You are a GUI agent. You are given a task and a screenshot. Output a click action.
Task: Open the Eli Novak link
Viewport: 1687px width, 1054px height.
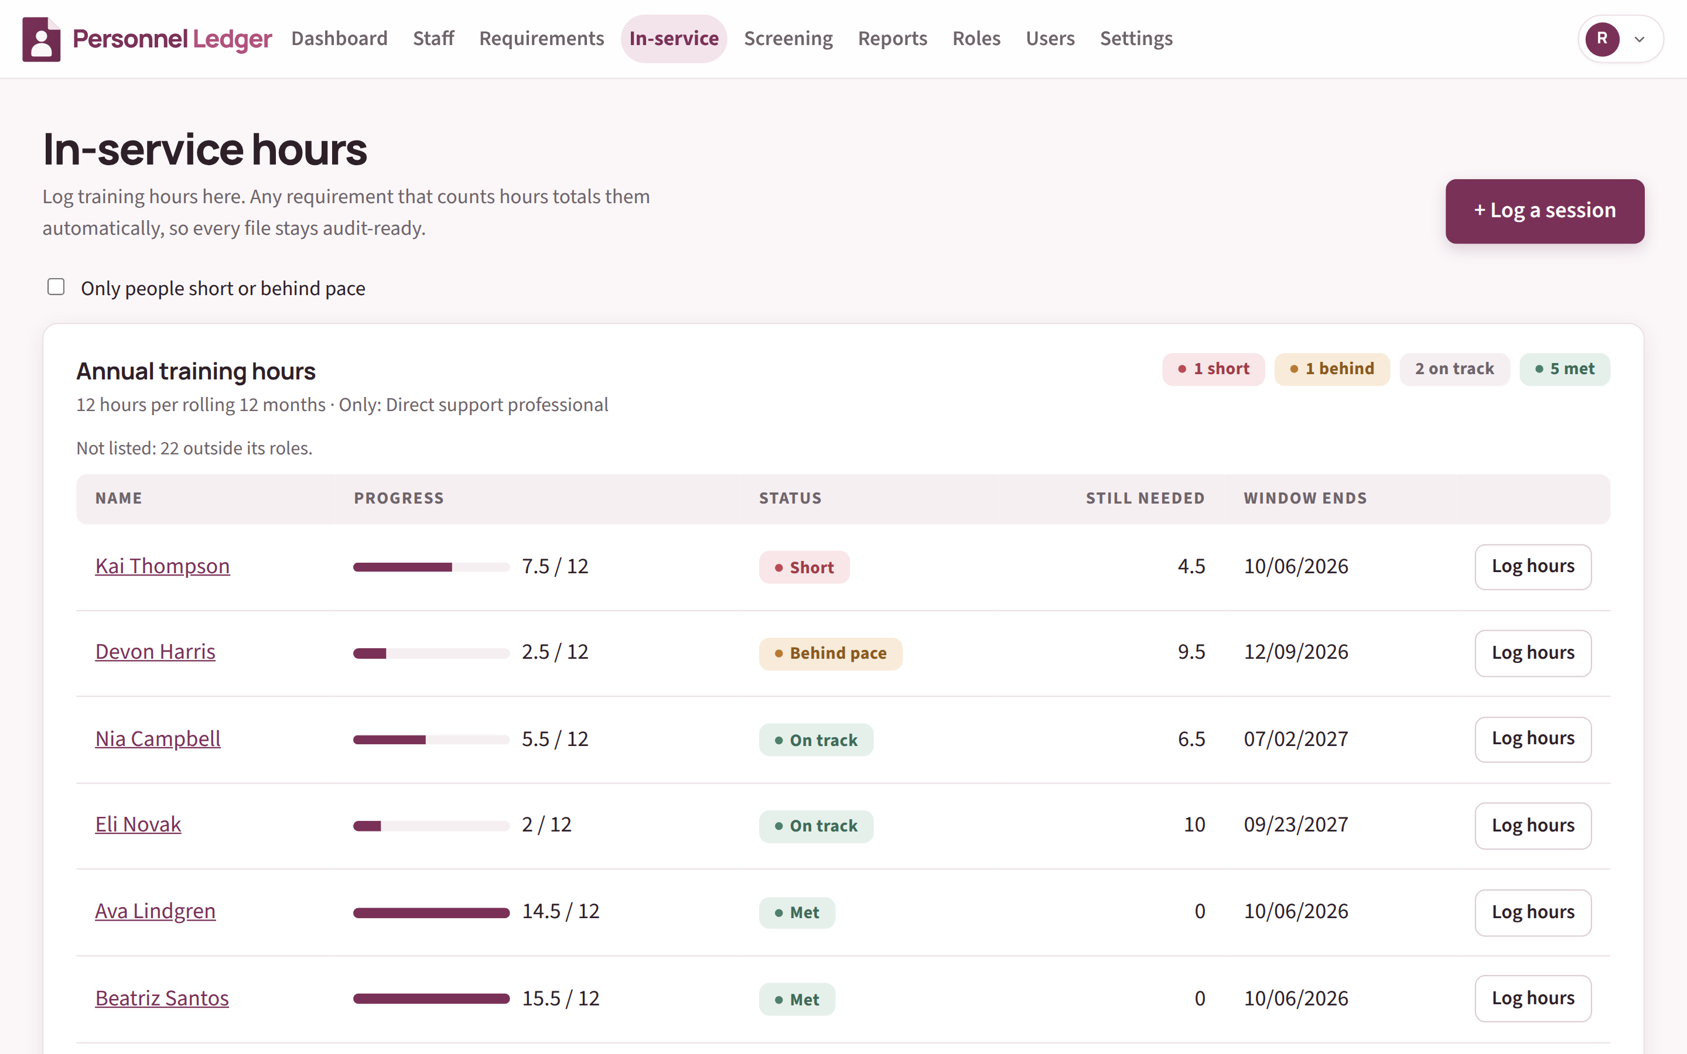(x=138, y=824)
